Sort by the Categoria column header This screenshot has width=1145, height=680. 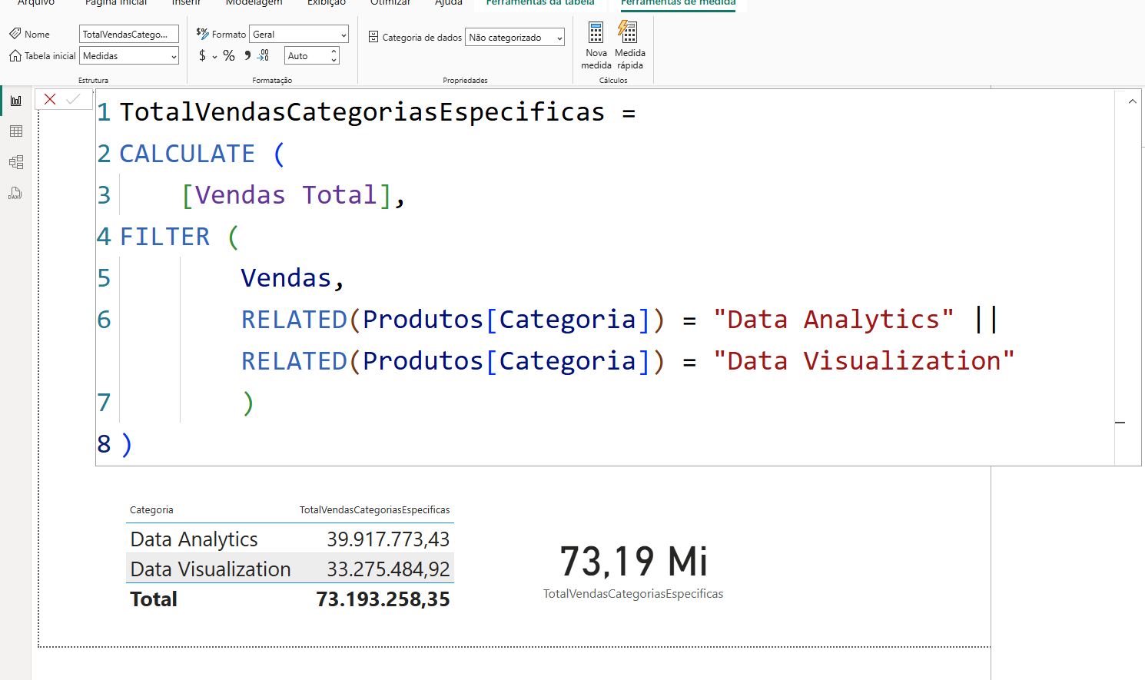point(151,509)
